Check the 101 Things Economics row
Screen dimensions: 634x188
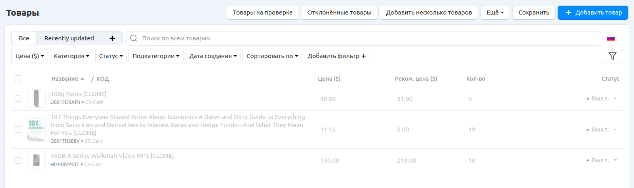click(x=18, y=130)
